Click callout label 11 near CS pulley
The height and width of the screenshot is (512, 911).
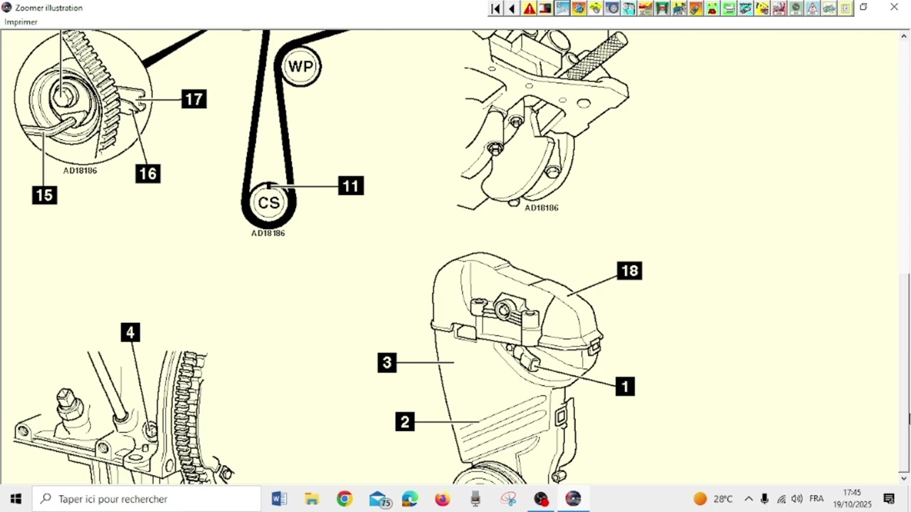point(351,186)
